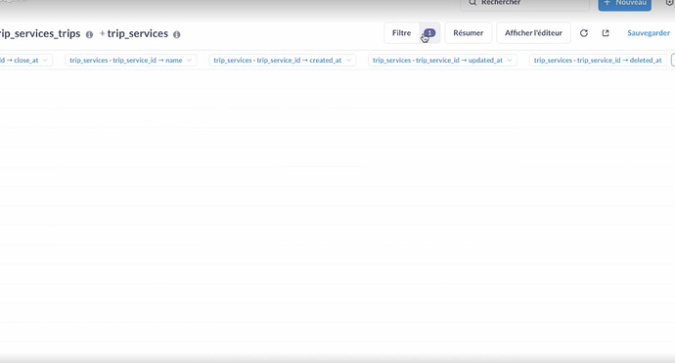Toggle the active filter count badge
Screen dimensions: 675x363
(429, 32)
